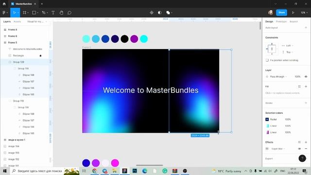This screenshot has width=311, height=175.
Task: Add a new effect
Action: point(306,142)
